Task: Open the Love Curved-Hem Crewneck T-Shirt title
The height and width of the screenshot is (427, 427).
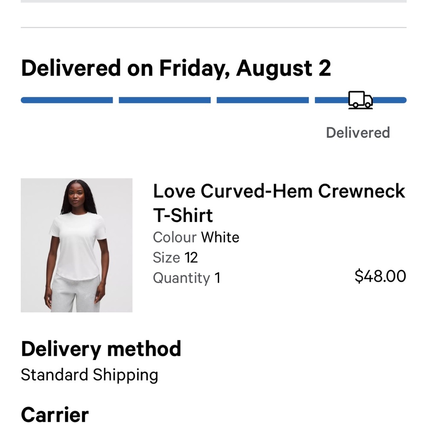Action: (x=279, y=191)
